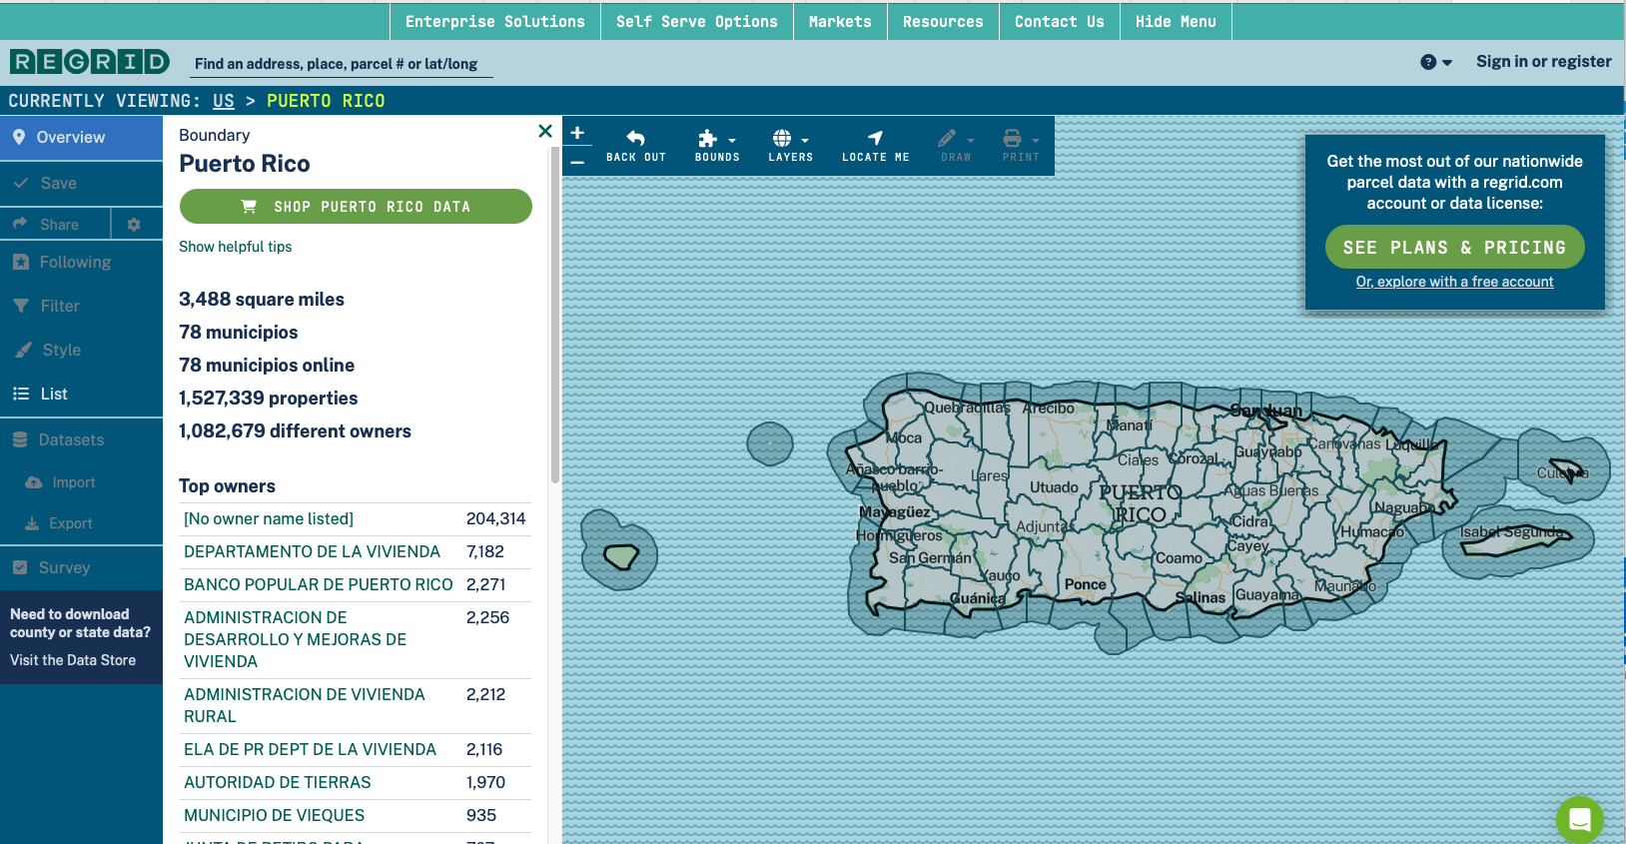Open the Filter sidebar item
Image resolution: width=1626 pixels, height=844 pixels.
point(81,306)
